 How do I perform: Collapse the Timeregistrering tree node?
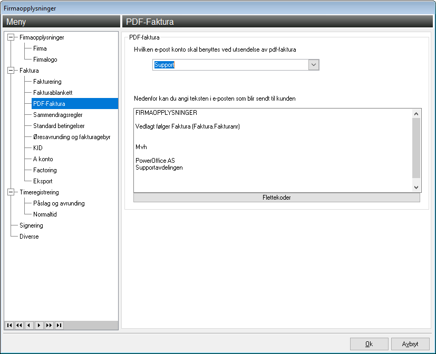[11, 192]
